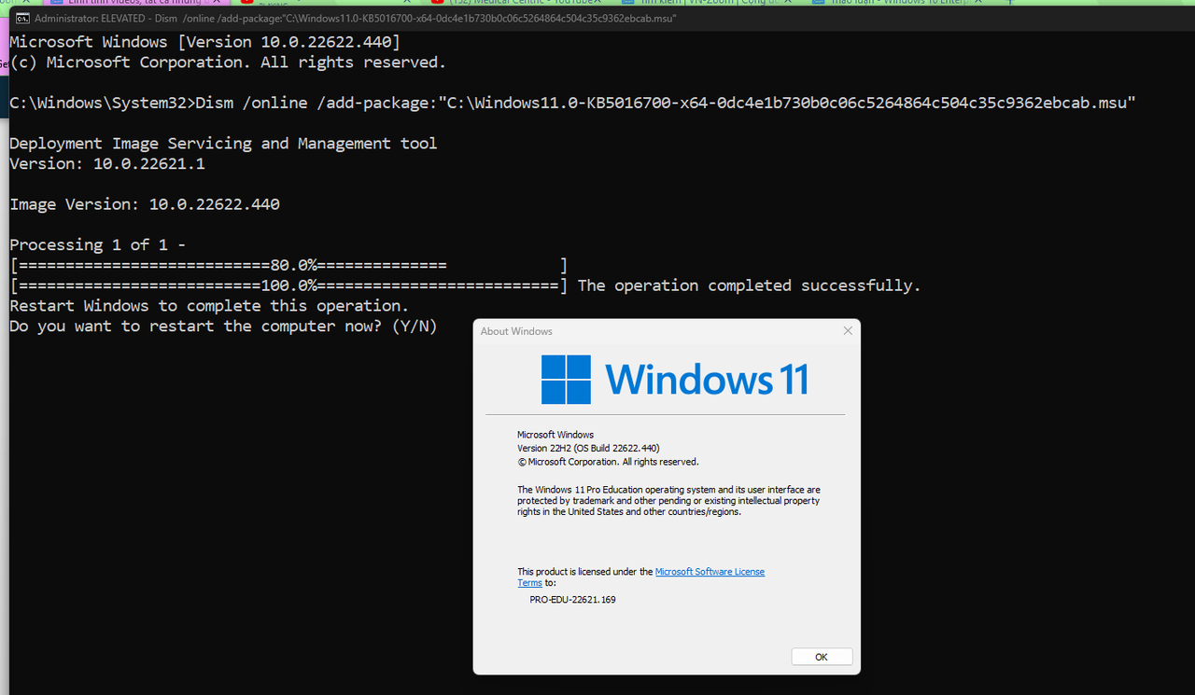Click the blue Windows 11 logo squares
The height and width of the screenshot is (695, 1195).
566,380
